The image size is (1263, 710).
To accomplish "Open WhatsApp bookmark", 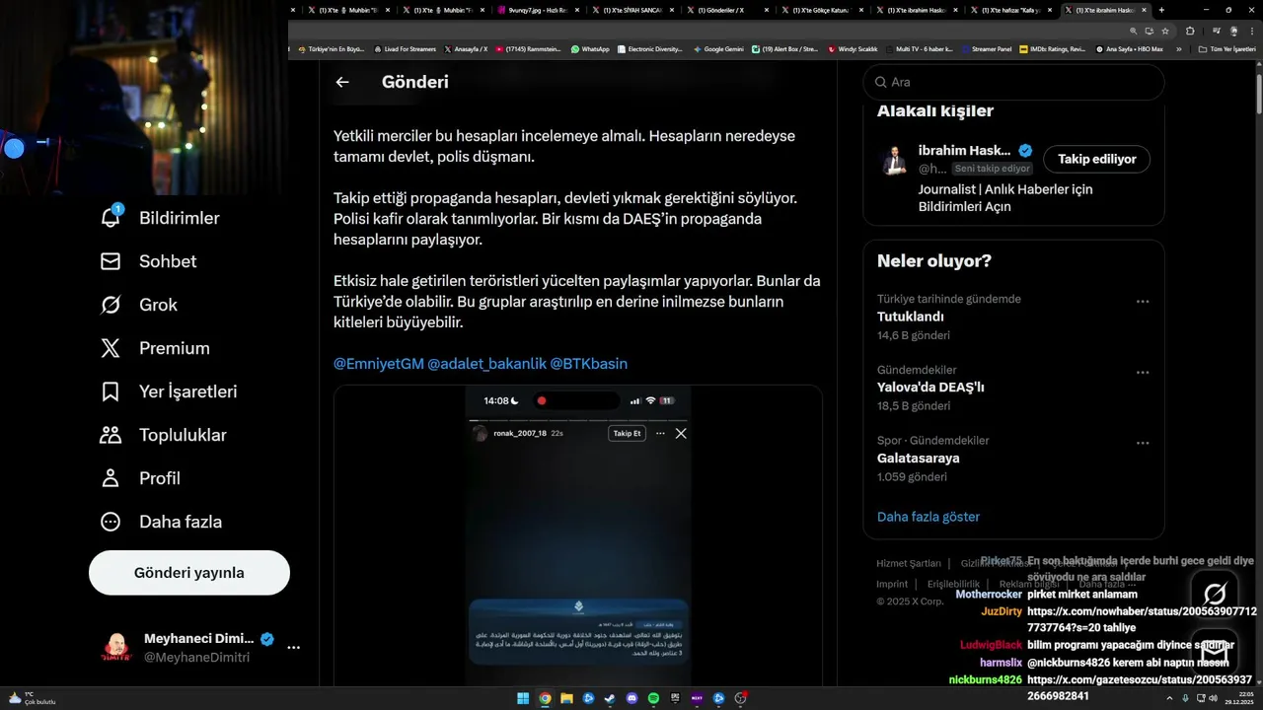I will [590, 48].
